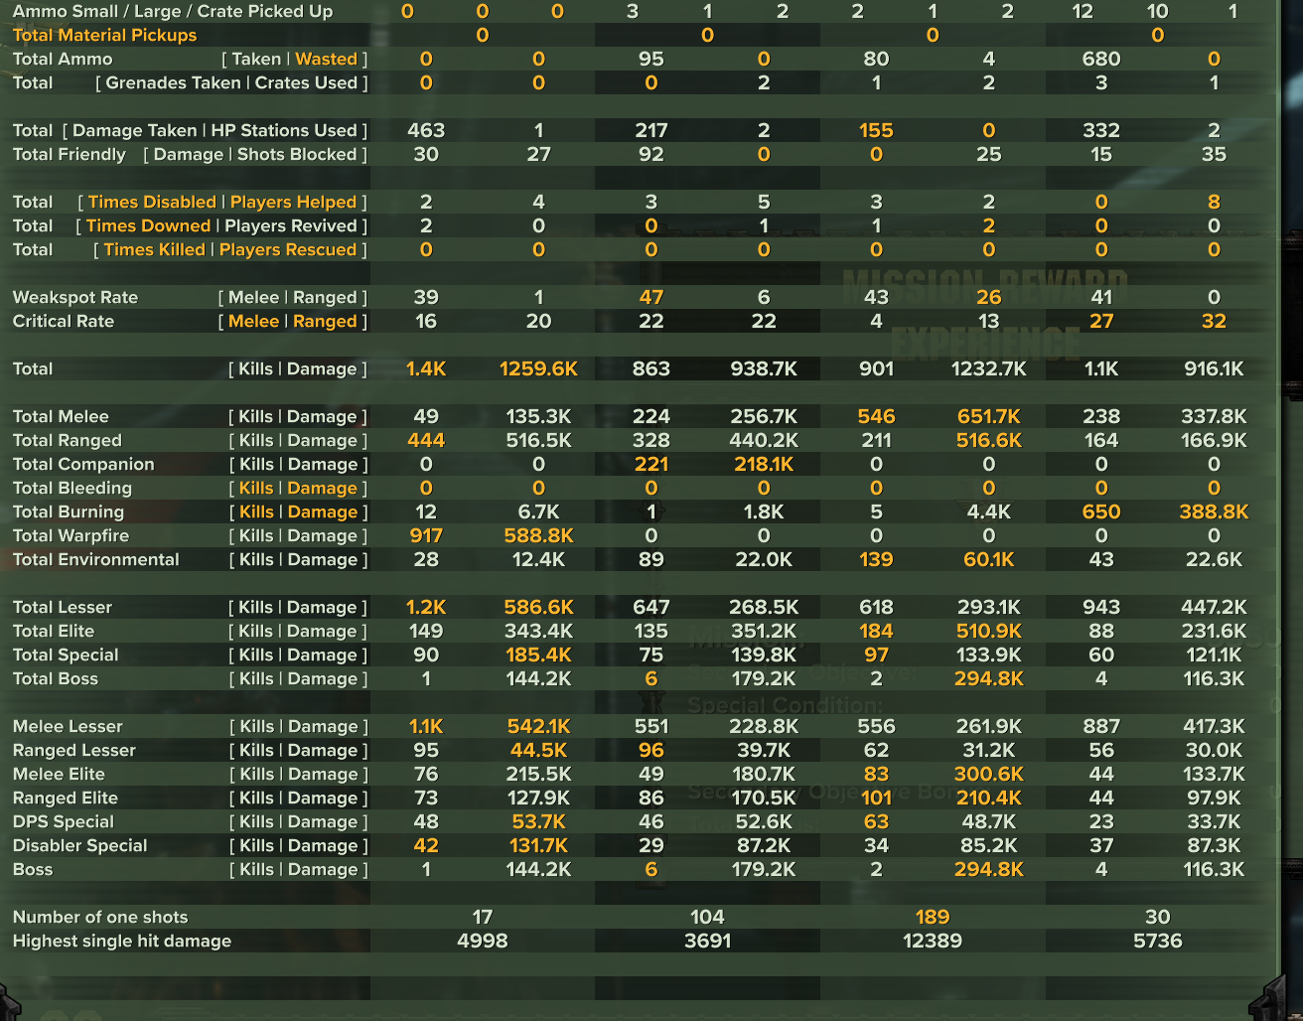This screenshot has width=1303, height=1021.
Task: Click the 'Number of one shots' label
Action: click(x=99, y=917)
